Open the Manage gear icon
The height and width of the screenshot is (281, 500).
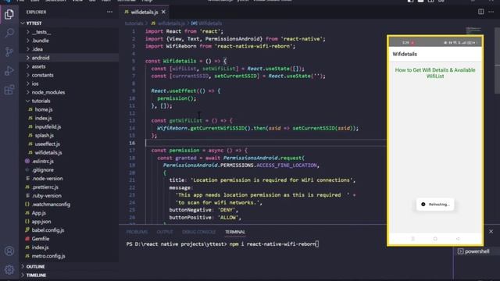(x=9, y=269)
